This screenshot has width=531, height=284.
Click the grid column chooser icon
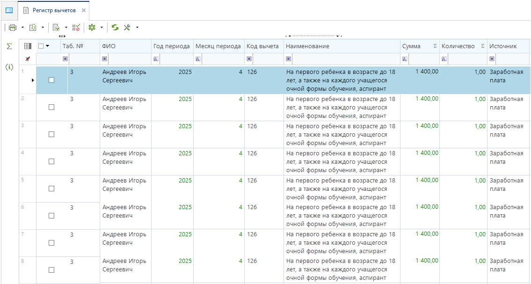28,46
